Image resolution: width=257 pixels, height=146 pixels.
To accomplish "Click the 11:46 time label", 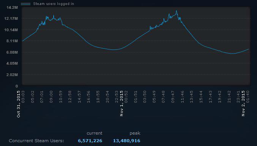I will [x=182, y=97].
